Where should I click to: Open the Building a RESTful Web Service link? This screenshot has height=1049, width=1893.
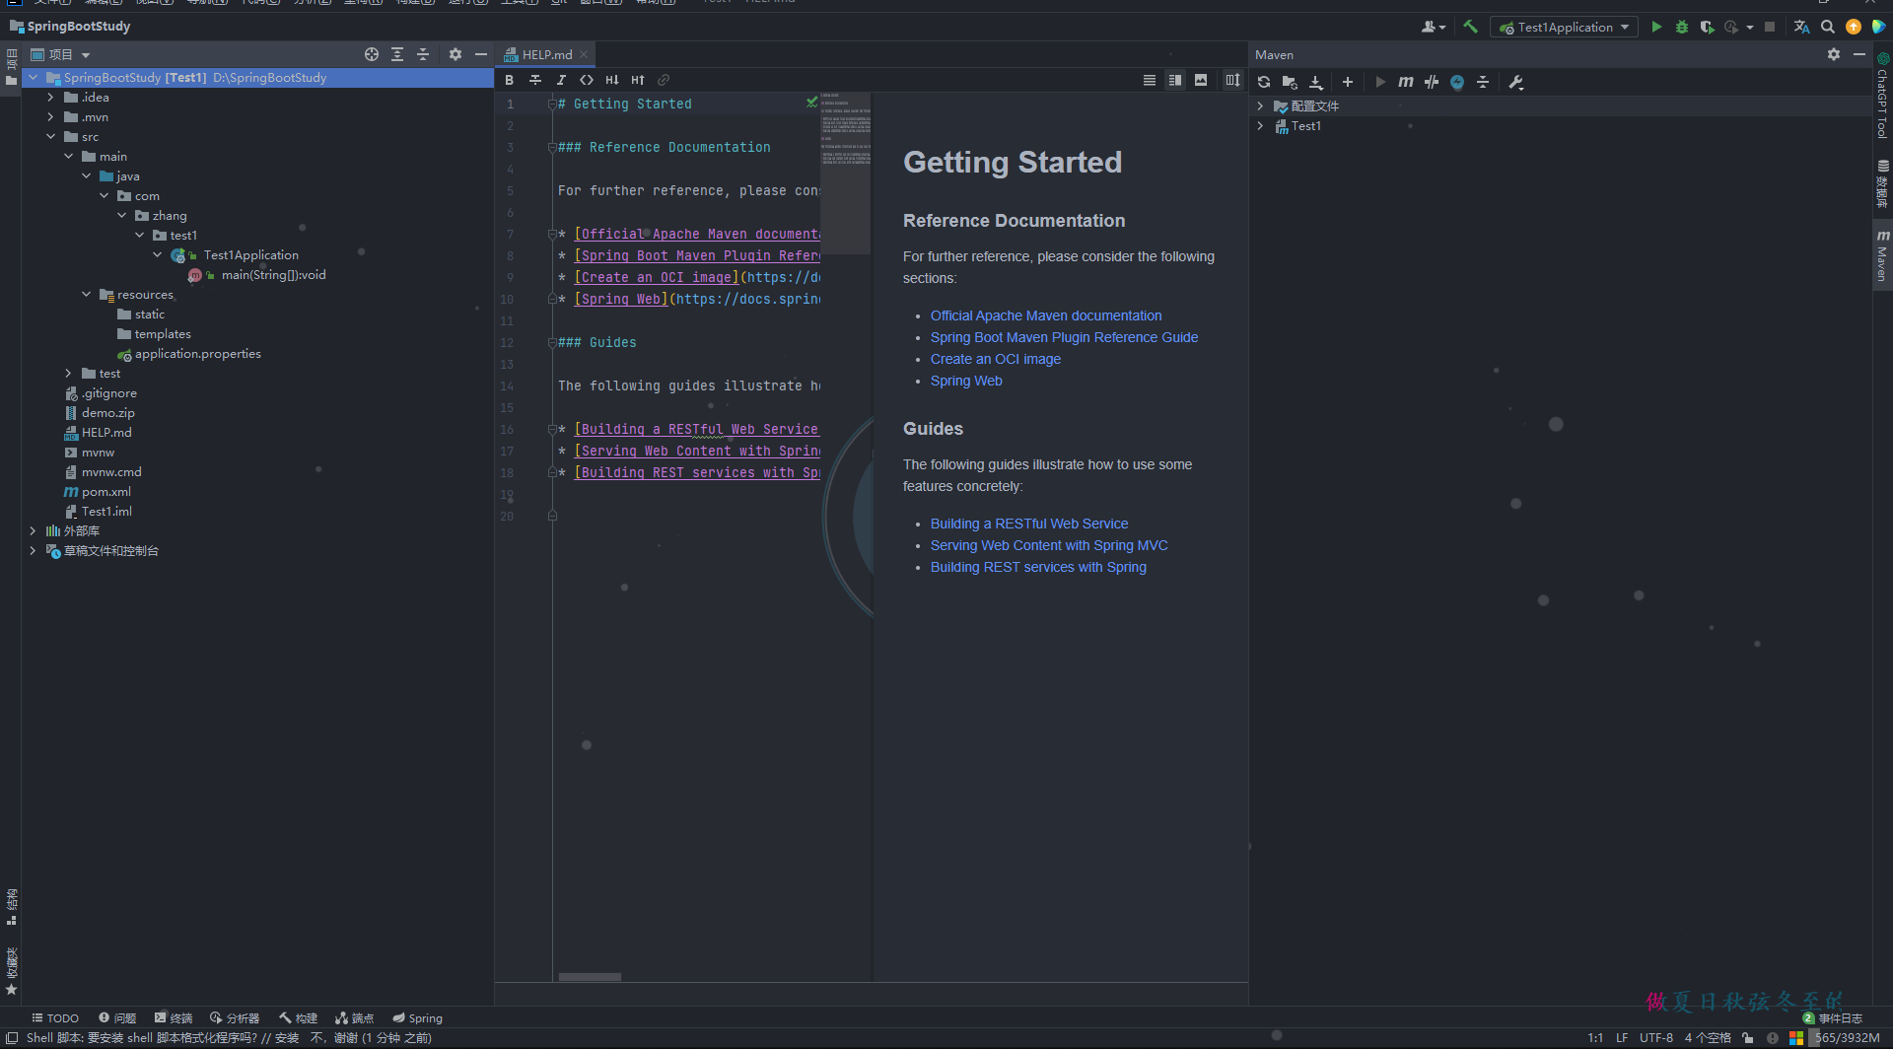point(1029,524)
